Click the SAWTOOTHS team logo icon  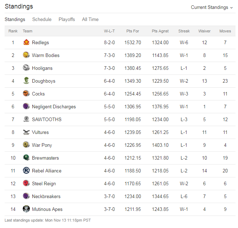(x=26, y=119)
